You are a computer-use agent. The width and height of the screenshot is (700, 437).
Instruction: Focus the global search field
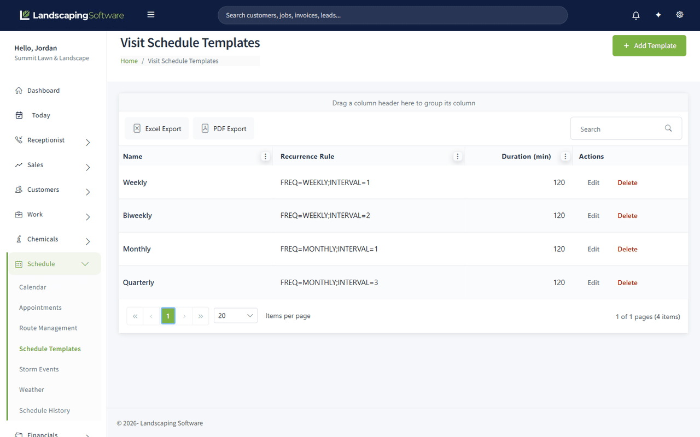click(393, 15)
